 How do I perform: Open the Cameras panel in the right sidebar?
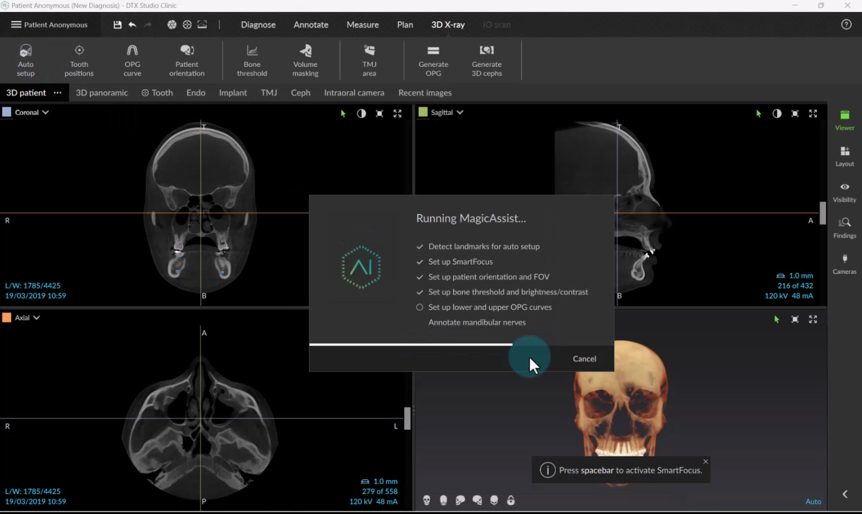point(845,264)
